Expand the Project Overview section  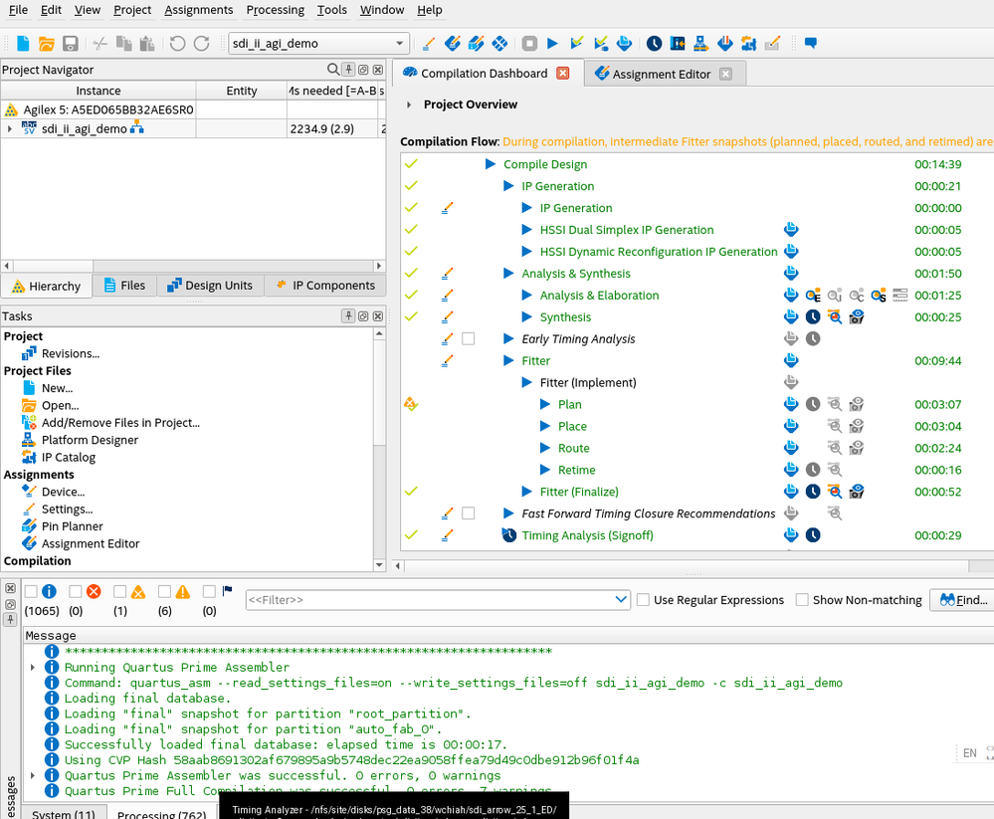click(x=409, y=104)
